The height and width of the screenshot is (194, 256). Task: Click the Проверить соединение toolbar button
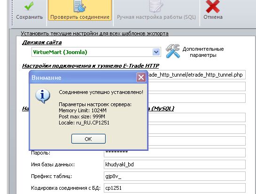point(80,10)
